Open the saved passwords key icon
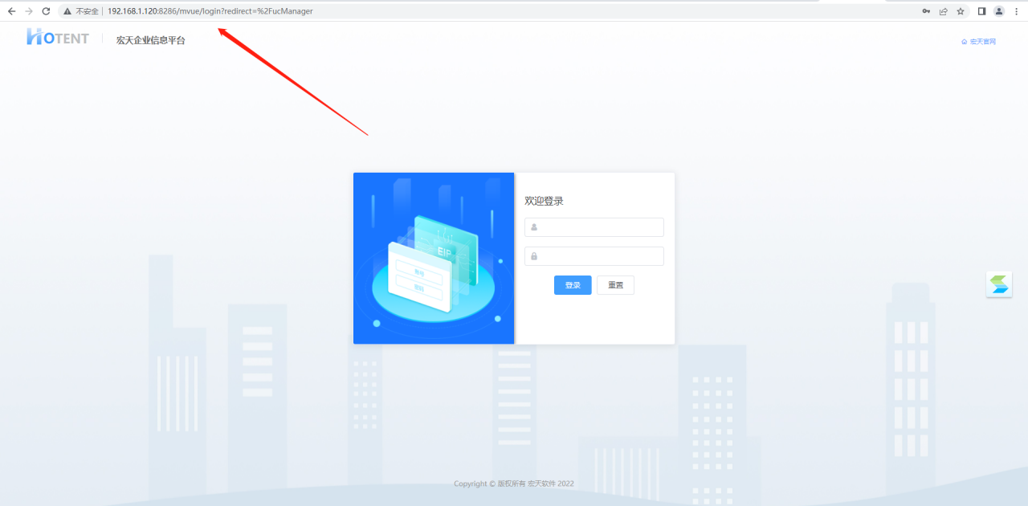 click(926, 11)
